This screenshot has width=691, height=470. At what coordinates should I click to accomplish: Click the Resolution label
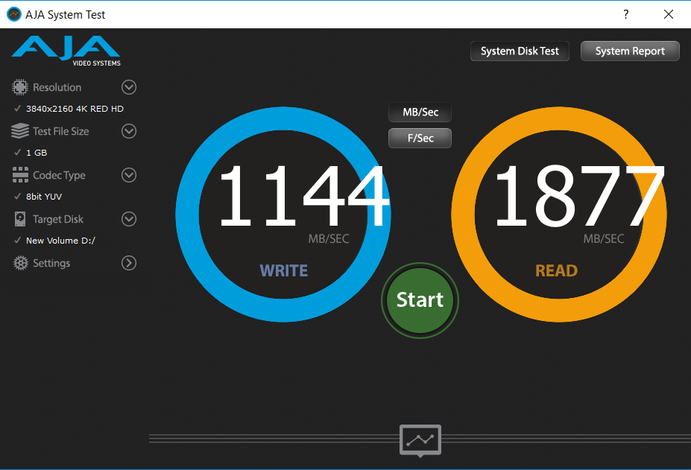(x=57, y=87)
